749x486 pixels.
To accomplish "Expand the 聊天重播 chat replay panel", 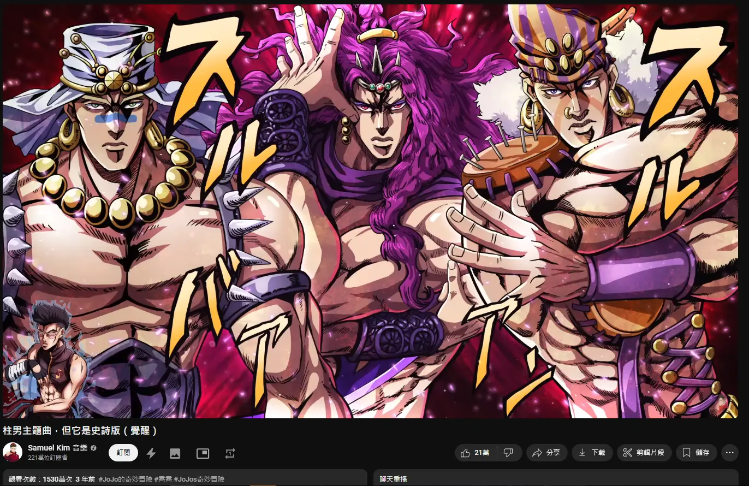I will (556, 478).
